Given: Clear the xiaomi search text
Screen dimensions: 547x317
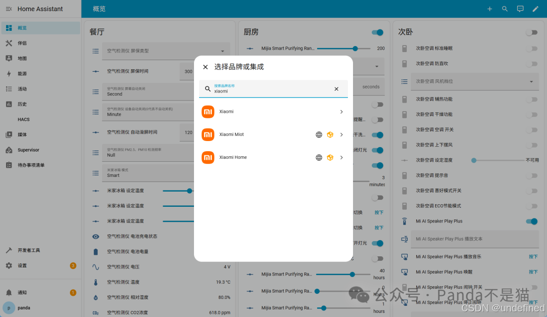Looking at the screenshot, I should 336,89.
